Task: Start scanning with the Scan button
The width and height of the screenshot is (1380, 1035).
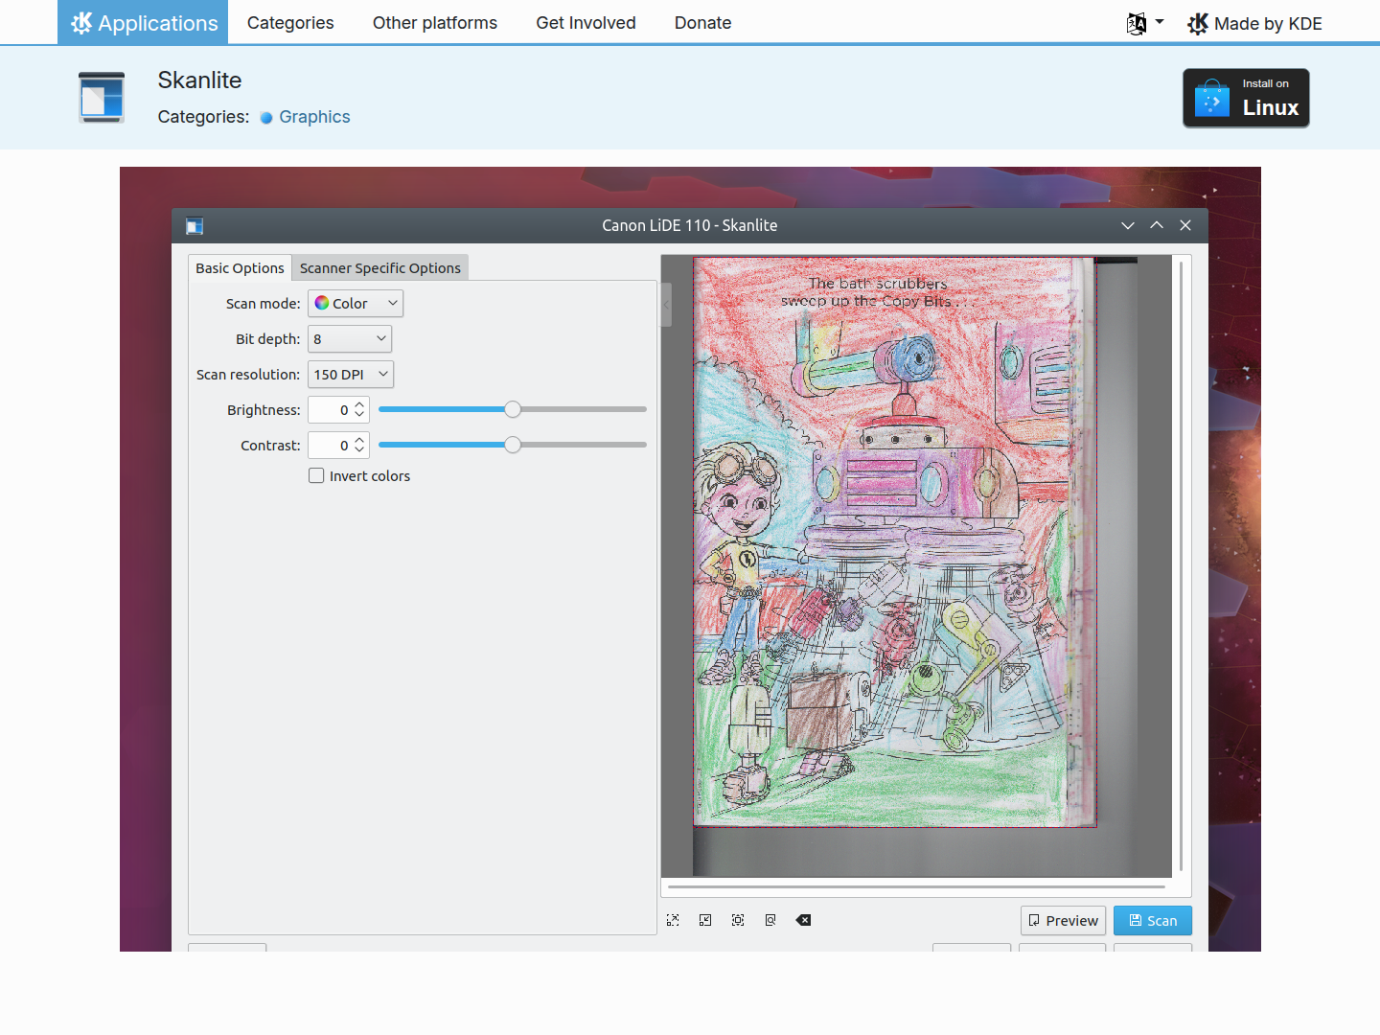Action: [1153, 920]
